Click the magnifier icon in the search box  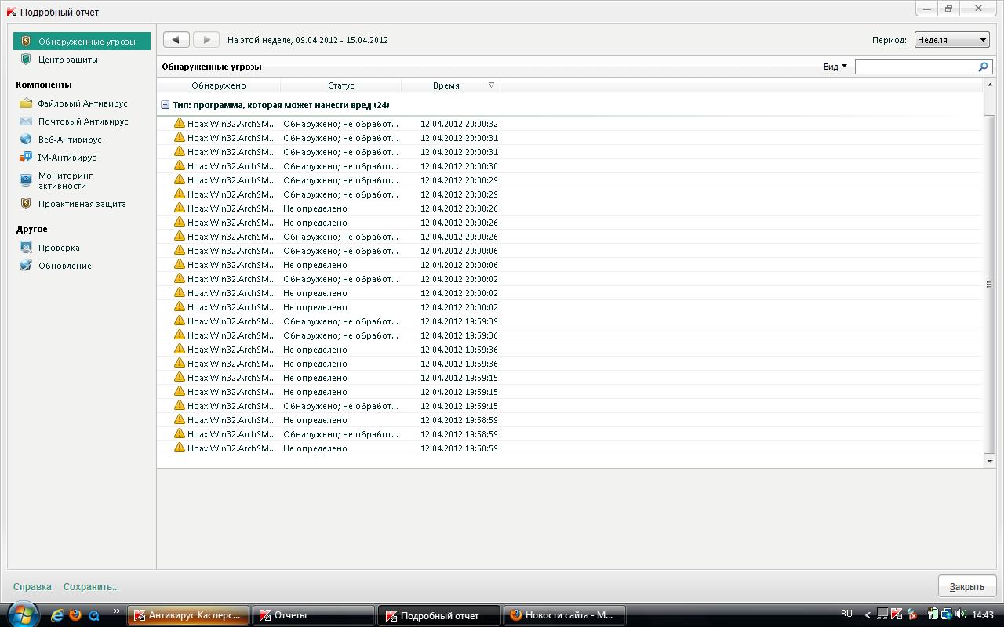(x=983, y=67)
